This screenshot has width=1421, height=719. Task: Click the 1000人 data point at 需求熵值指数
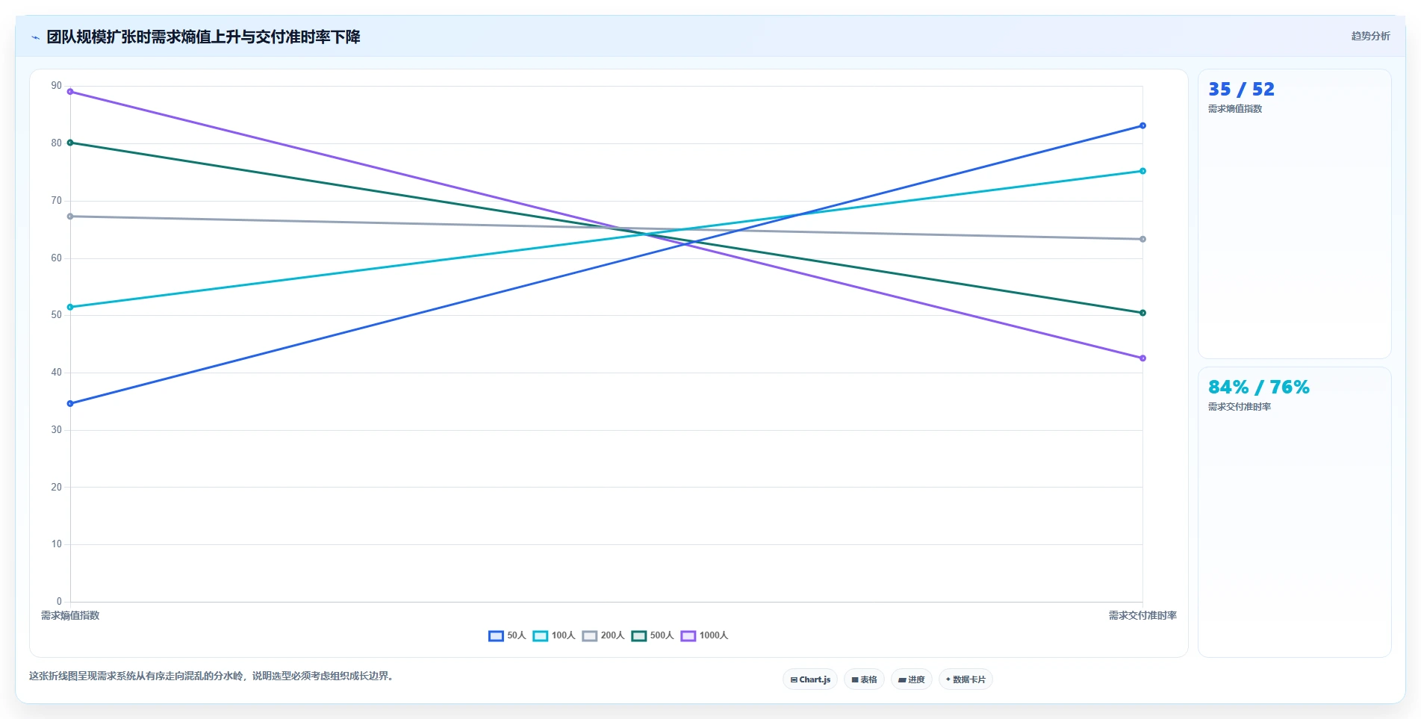70,92
